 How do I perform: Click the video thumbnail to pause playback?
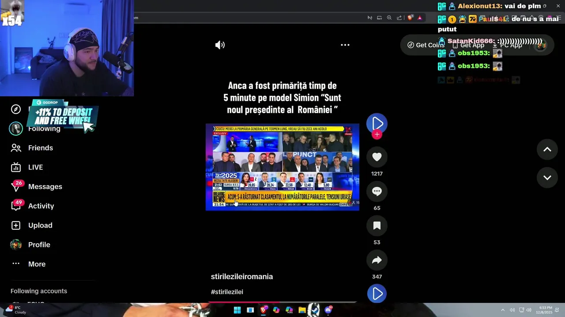282,167
